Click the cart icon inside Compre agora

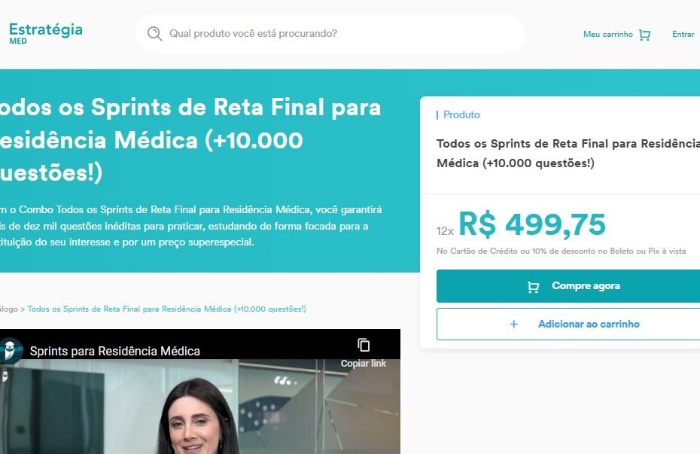click(x=533, y=287)
